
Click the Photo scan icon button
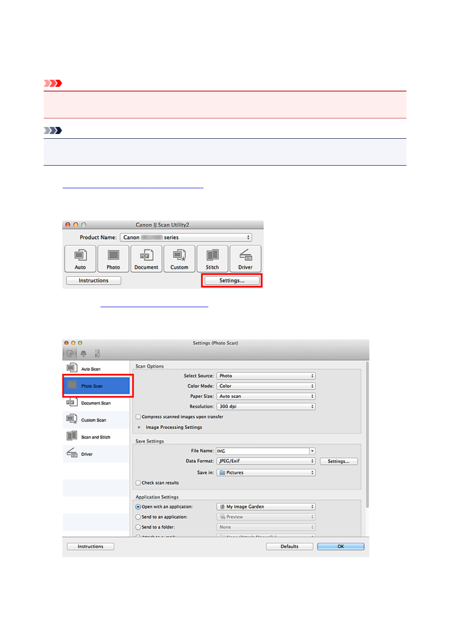point(113,259)
